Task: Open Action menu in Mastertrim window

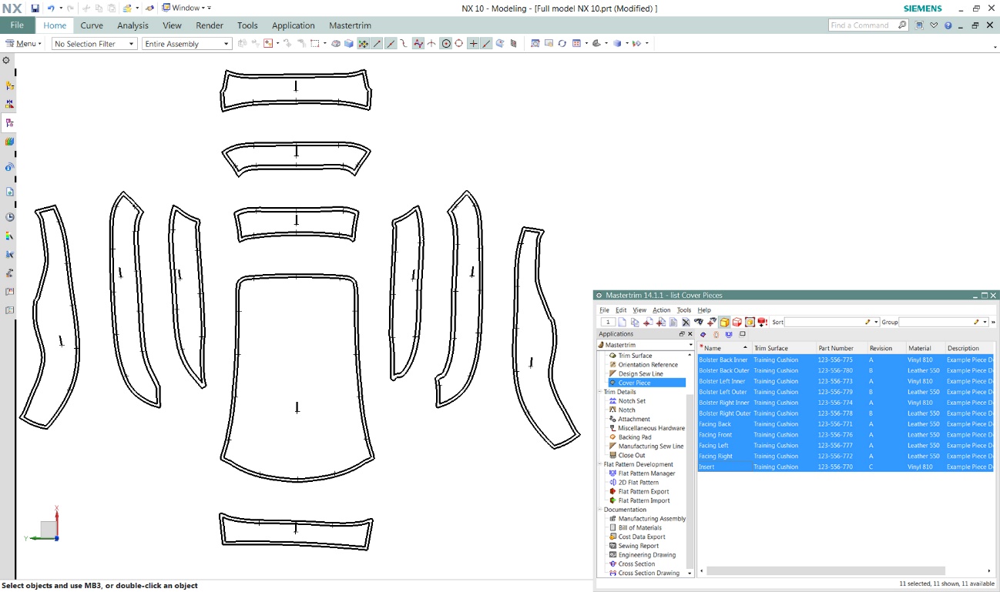Action: tap(662, 310)
